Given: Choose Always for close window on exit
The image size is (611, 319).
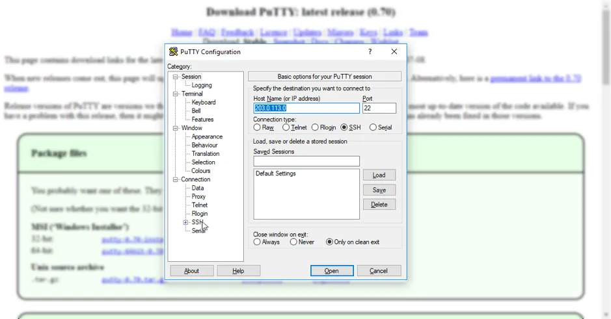Looking at the screenshot, I should tap(257, 242).
